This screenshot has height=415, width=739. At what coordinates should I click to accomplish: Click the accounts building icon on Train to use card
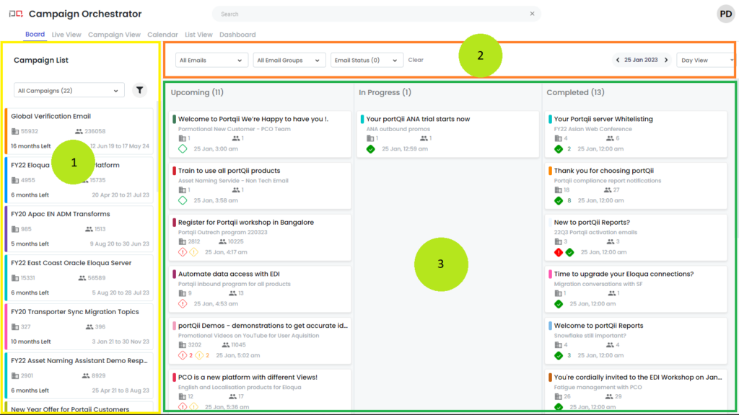(x=183, y=190)
